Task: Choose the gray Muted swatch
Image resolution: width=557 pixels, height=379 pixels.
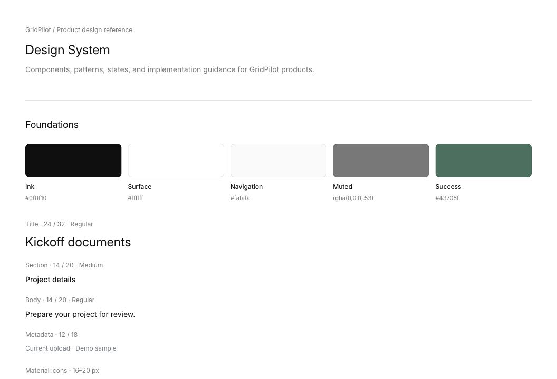Action: [x=381, y=161]
